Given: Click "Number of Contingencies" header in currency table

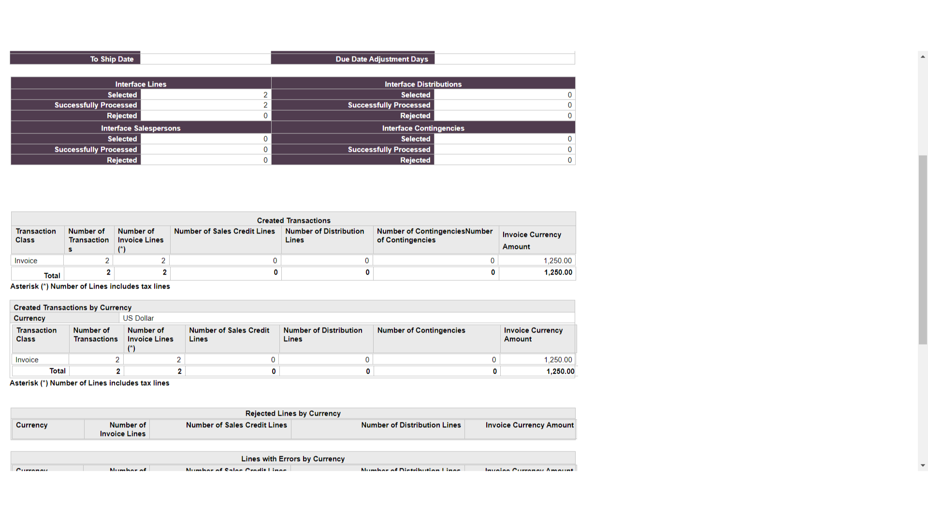Looking at the screenshot, I should [x=421, y=330].
